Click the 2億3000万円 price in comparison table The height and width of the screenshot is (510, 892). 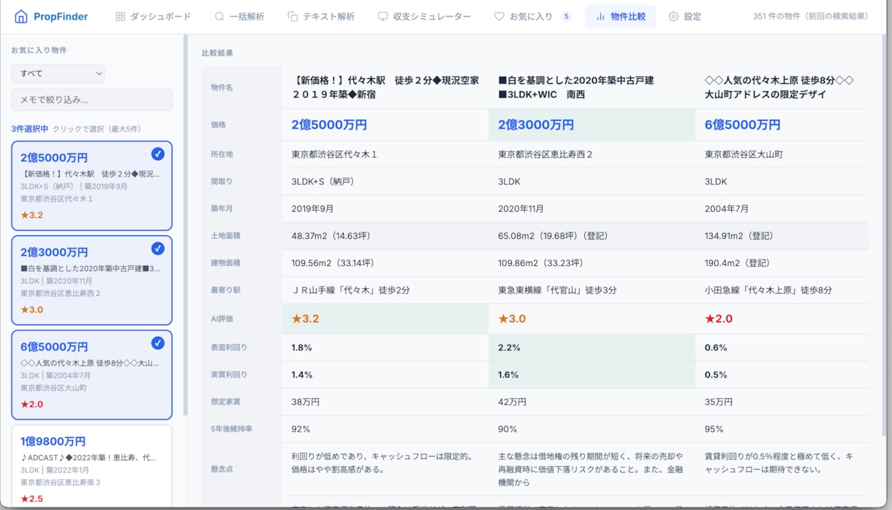[536, 125]
